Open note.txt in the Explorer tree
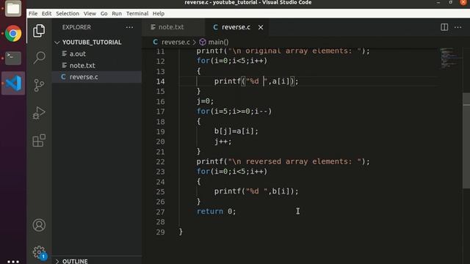 (97, 65)
